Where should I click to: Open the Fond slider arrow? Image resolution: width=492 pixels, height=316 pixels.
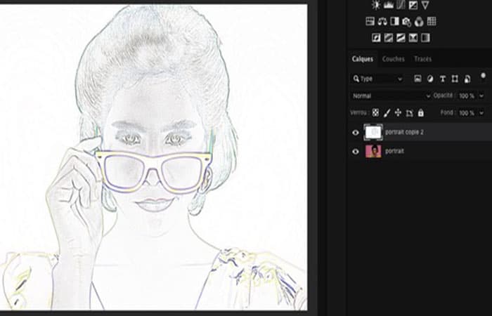pyautogui.click(x=481, y=113)
